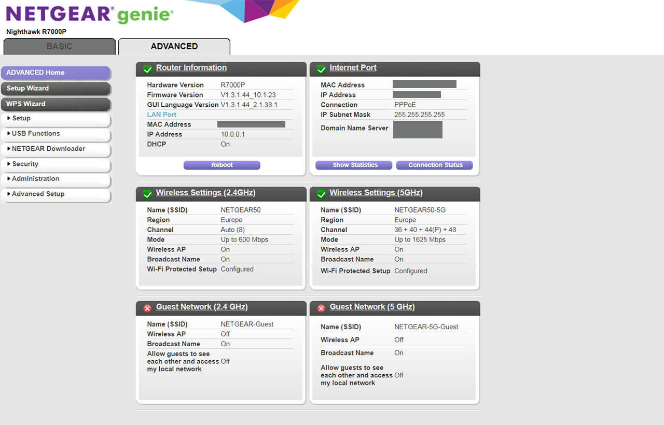Click the green checkmark beside Wireless Settings (5GHz)
This screenshot has width=664, height=425.
321,194
